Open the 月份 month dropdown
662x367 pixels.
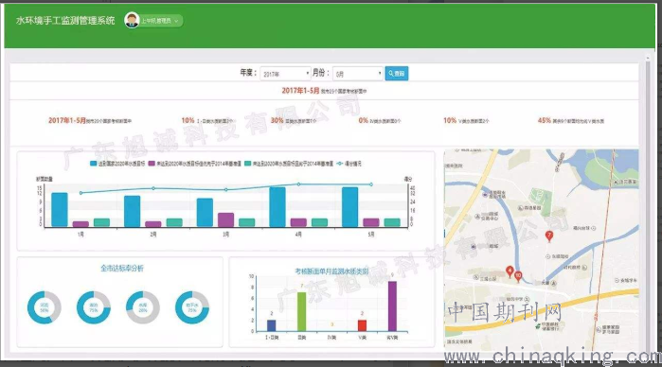pos(358,74)
